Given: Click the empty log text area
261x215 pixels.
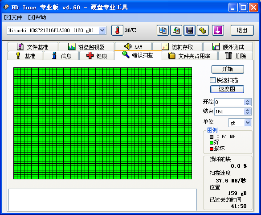Looking at the screenshot, I should point(102,200).
